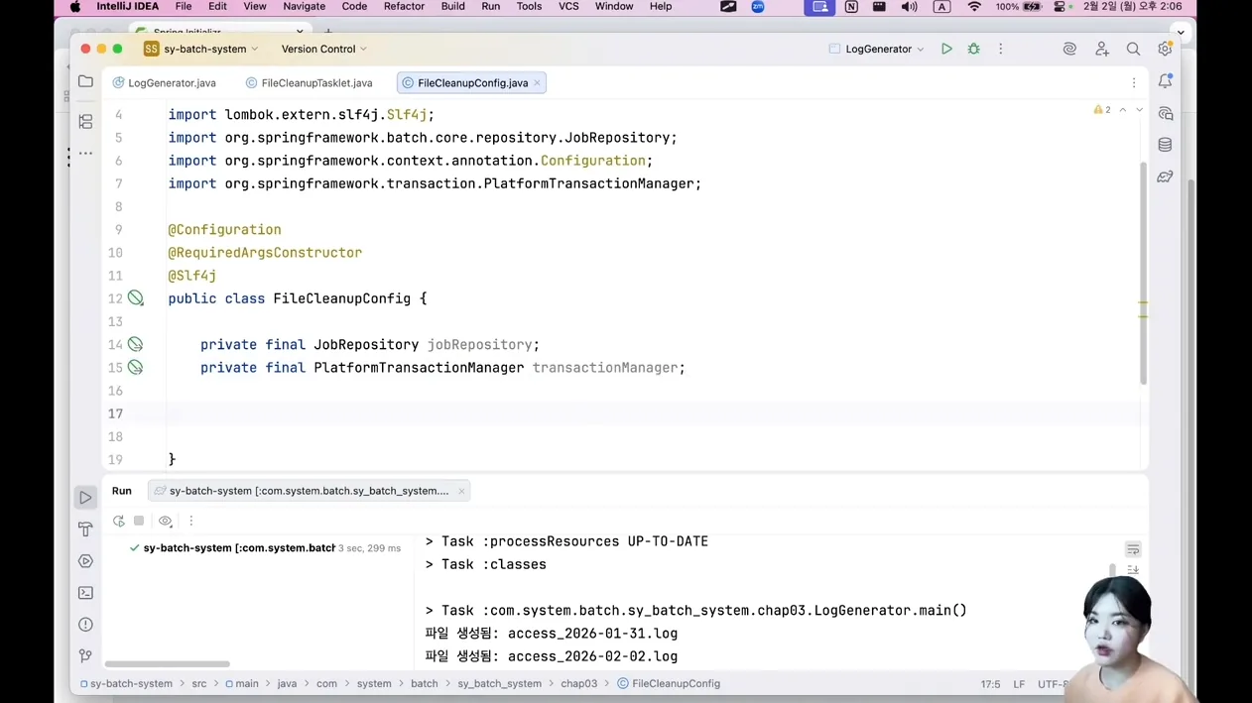Click the bean gutter icon on line 15
The height and width of the screenshot is (703, 1252).
click(136, 368)
